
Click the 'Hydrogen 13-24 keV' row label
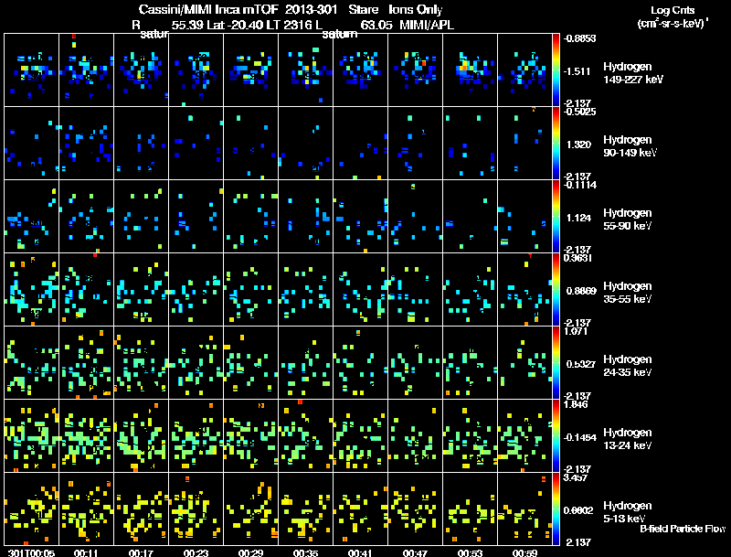coord(628,439)
